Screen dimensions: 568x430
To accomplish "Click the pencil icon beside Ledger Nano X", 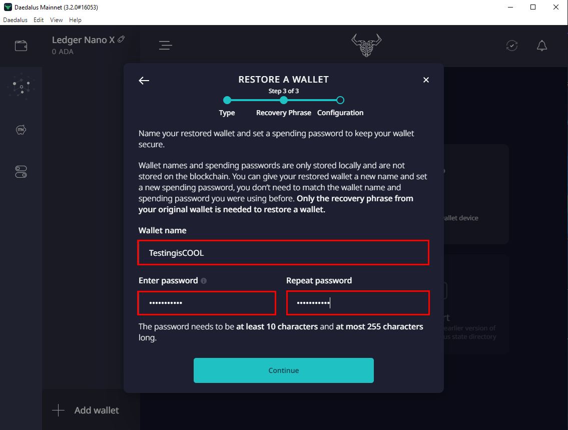I will 121,39.
